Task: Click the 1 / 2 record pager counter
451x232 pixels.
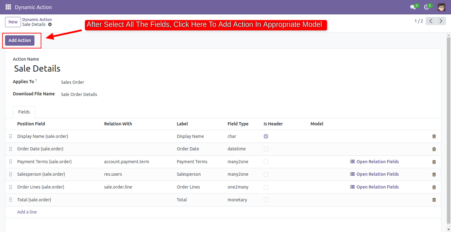Action: [x=419, y=21]
